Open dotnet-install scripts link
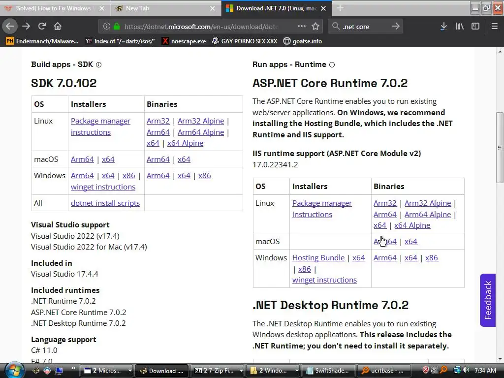Screen dimensions: 504x378 105,203
